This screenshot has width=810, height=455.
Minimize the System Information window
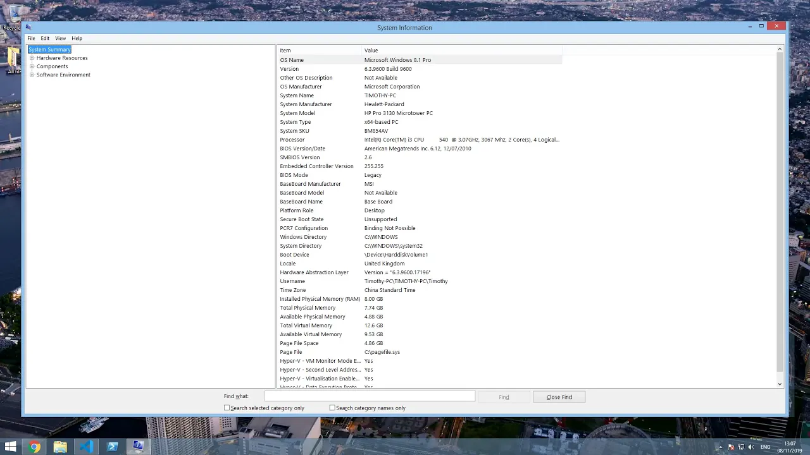pos(750,26)
